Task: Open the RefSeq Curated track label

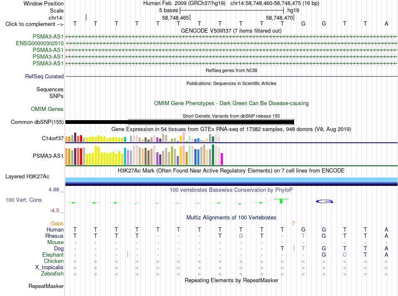Action: (x=44, y=76)
